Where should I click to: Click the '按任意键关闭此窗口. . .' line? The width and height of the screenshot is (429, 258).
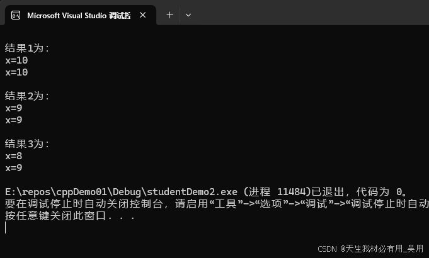(x=70, y=216)
